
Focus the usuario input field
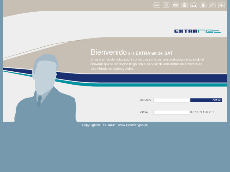click(171, 100)
